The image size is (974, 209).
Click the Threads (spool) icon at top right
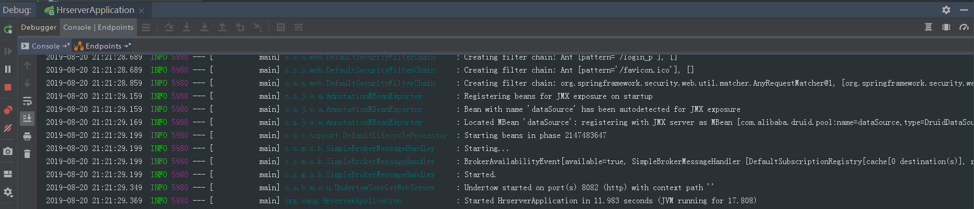(928, 27)
